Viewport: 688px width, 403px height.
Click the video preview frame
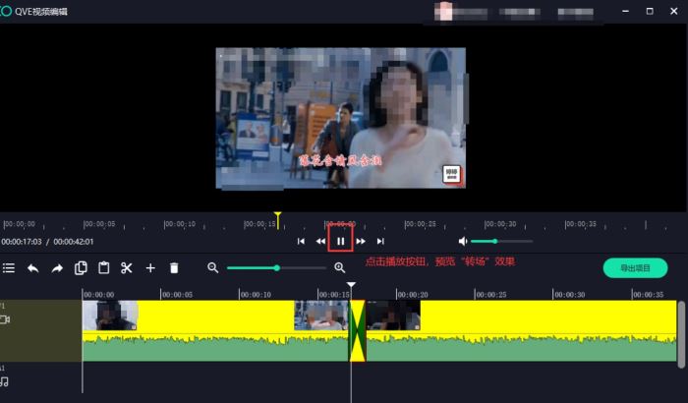[x=340, y=118]
